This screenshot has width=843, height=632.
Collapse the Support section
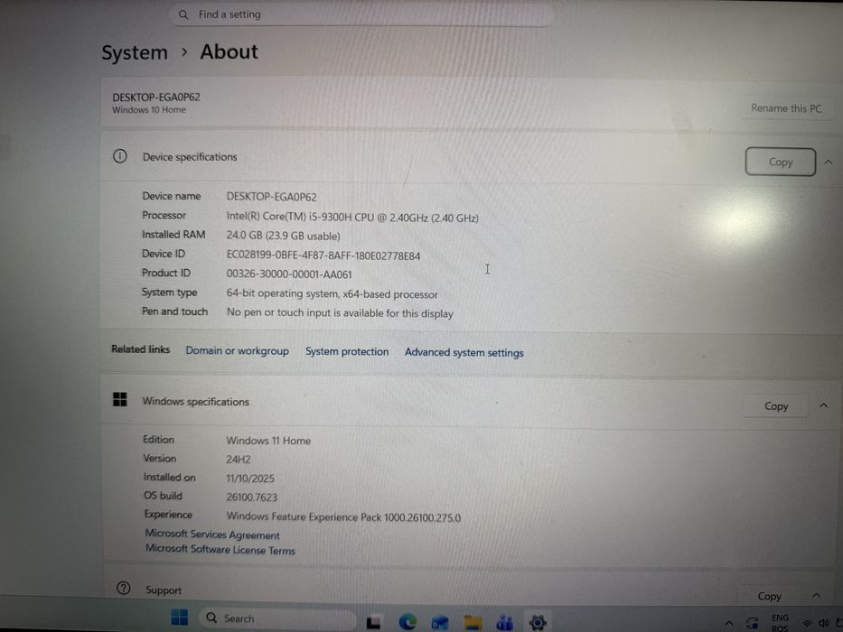816,596
